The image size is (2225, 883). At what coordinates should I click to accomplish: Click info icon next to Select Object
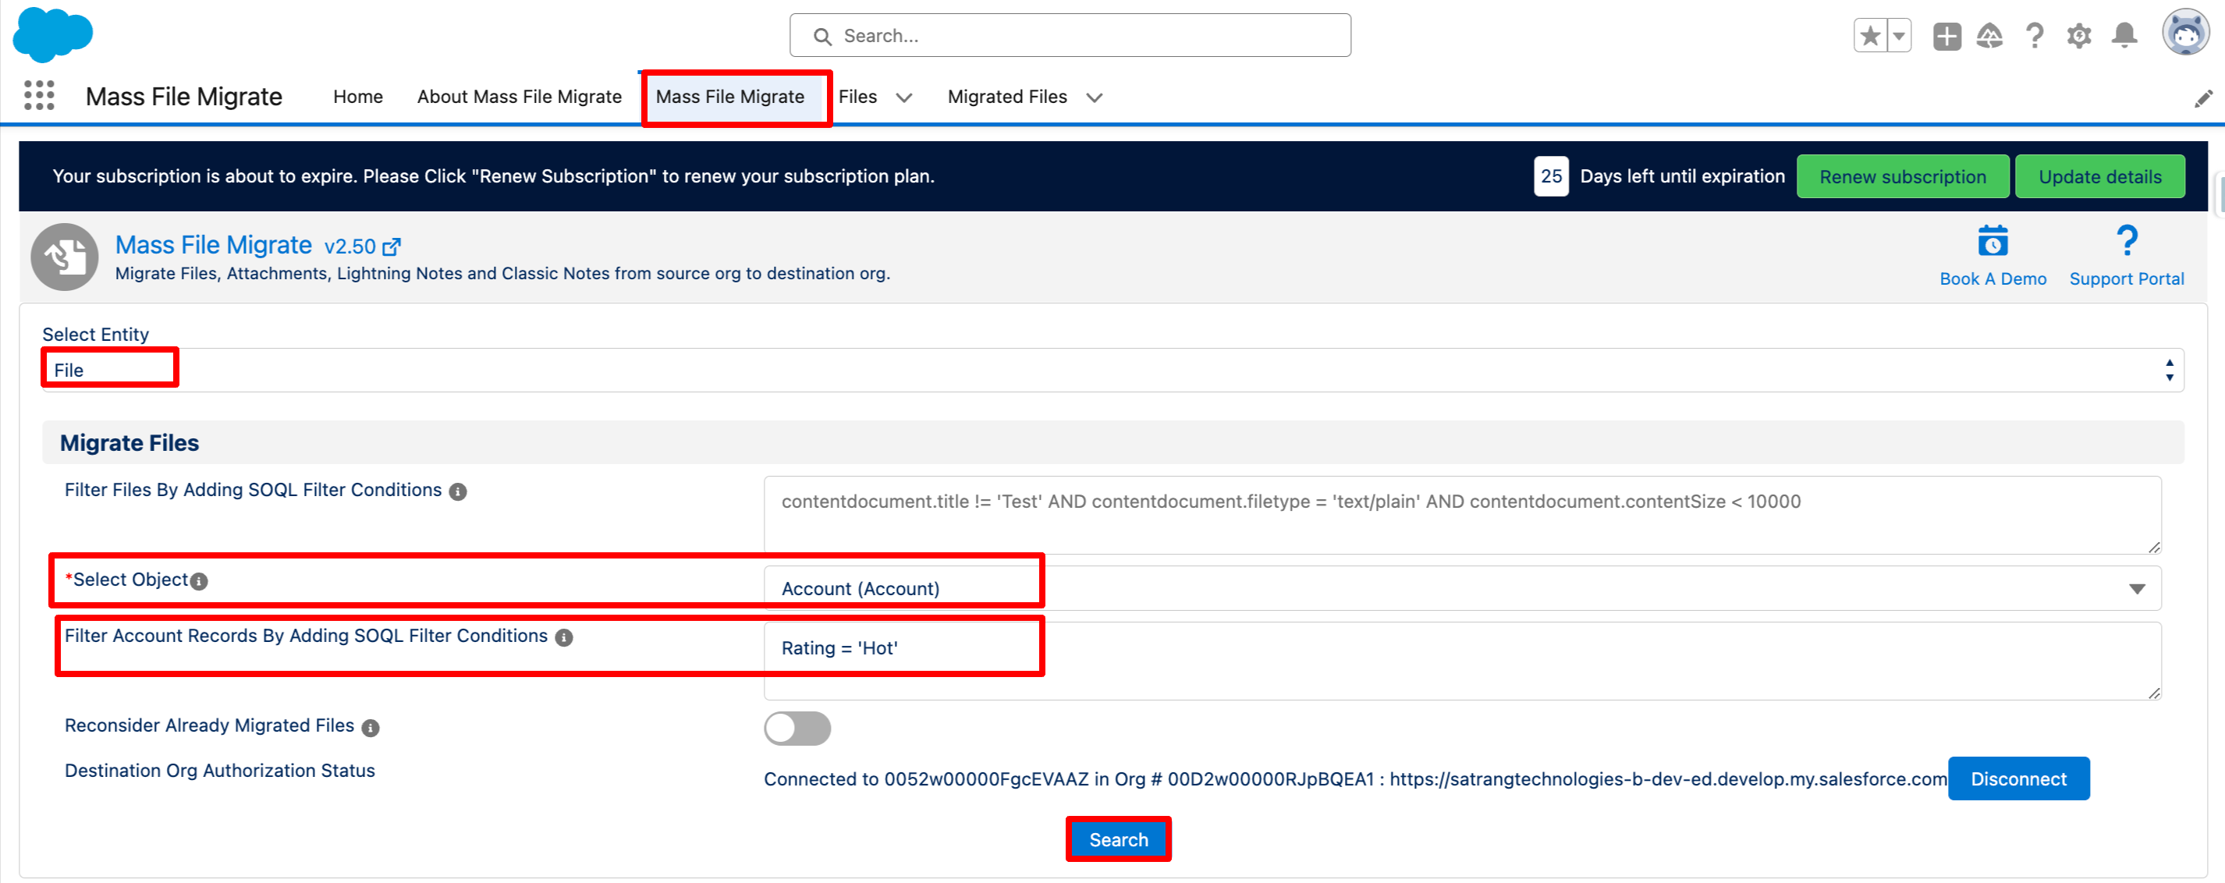[200, 581]
